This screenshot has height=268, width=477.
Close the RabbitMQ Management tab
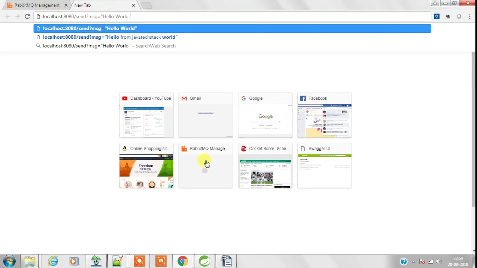(x=66, y=5)
